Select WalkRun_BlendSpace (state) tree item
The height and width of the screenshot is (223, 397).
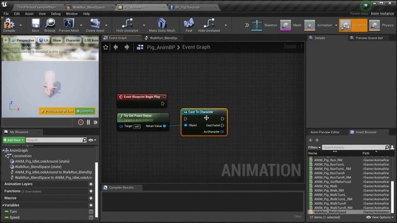click(x=38, y=167)
